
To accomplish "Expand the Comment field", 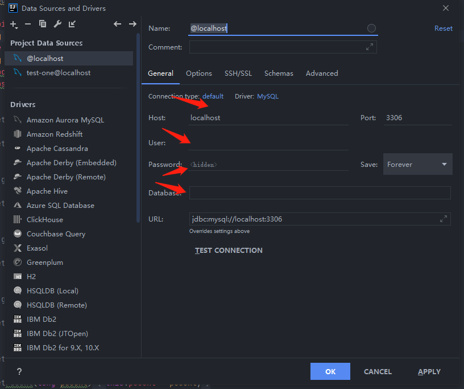I will click(x=369, y=47).
